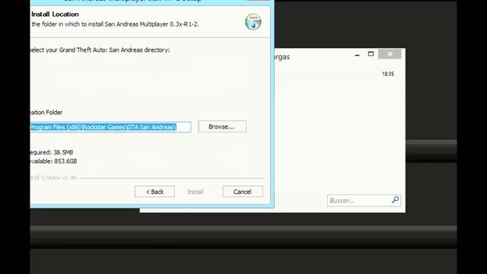This screenshot has width=487, height=274.
Task: Focus the Buscar... search box
Action: (x=364, y=200)
